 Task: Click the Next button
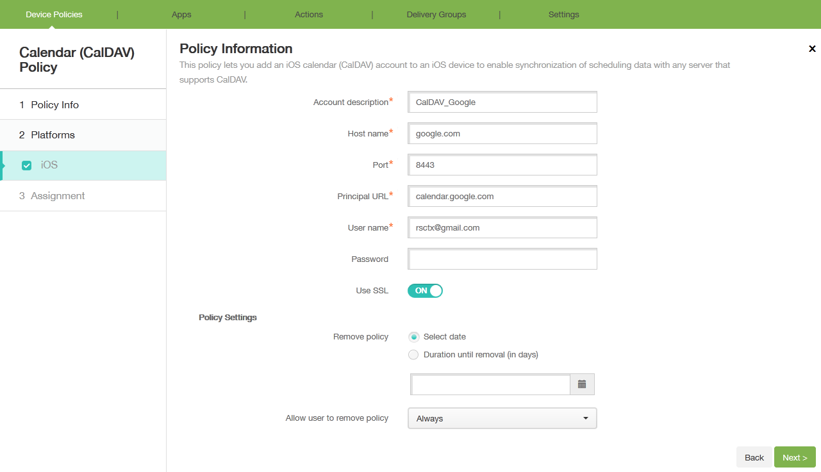pyautogui.click(x=794, y=457)
